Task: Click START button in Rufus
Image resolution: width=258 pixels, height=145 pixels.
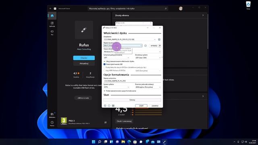Action: pos(141,106)
